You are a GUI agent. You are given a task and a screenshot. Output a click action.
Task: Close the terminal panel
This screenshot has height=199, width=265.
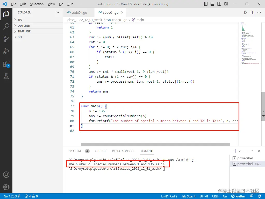pyautogui.click(x=259, y=151)
